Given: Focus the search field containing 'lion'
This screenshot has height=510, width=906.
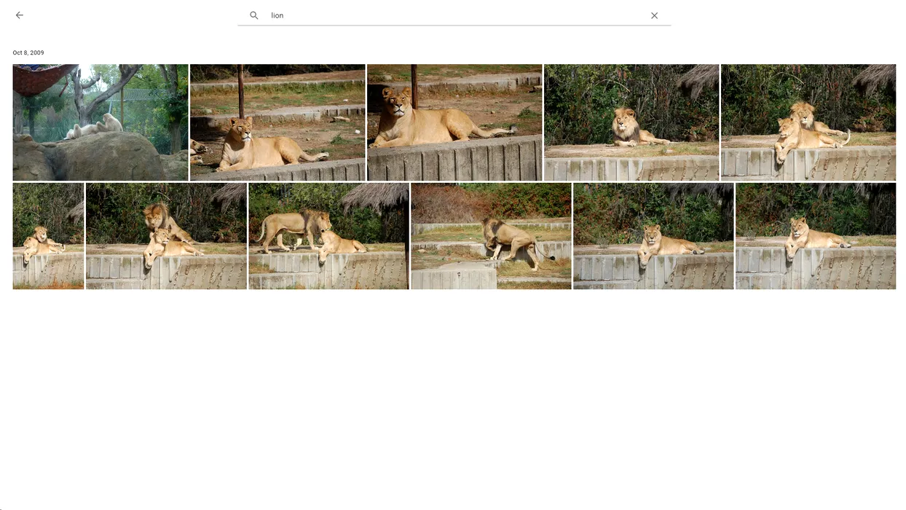Looking at the screenshot, I should [452, 15].
